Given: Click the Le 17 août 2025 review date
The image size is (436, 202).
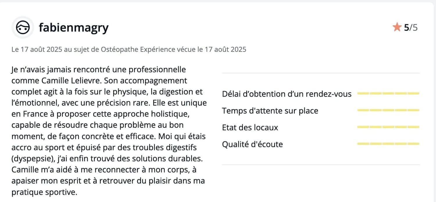Looking at the screenshot, I should (37, 50).
